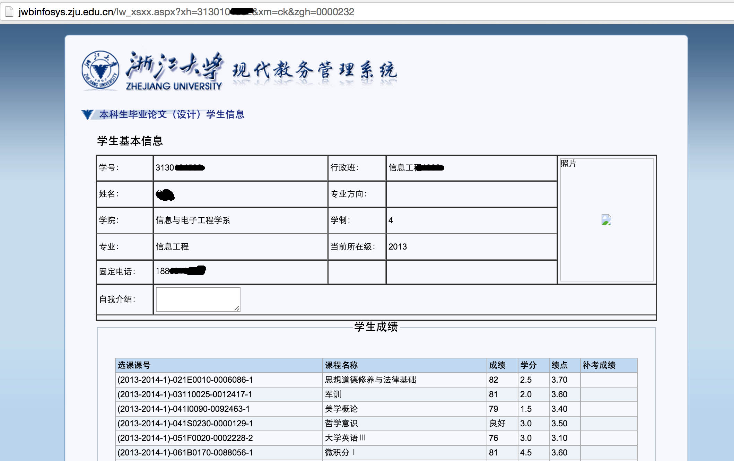Click the 3.70 grade point value
The image size is (734, 461).
point(559,380)
